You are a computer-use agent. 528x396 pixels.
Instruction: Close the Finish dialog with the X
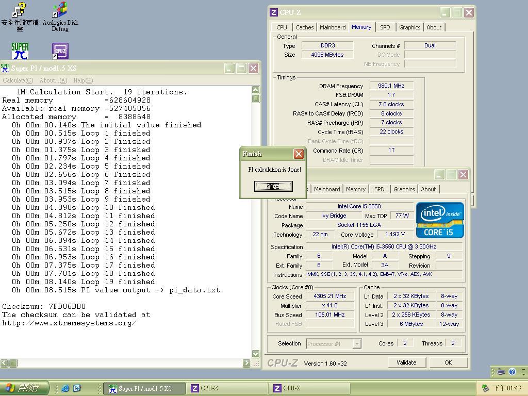[299, 154]
